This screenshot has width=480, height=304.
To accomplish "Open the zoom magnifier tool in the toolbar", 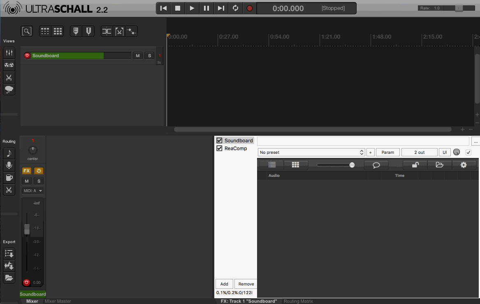I will pyautogui.click(x=27, y=31).
